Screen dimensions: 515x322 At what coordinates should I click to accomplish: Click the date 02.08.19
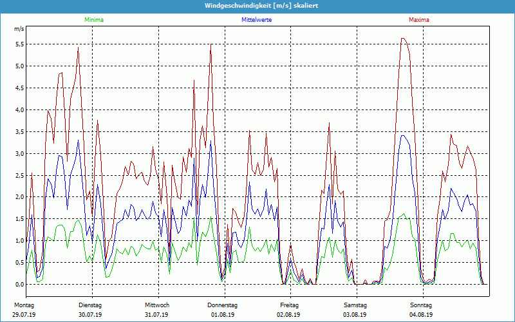pos(288,315)
